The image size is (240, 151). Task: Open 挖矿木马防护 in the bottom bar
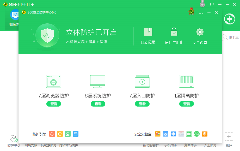click(x=69, y=145)
